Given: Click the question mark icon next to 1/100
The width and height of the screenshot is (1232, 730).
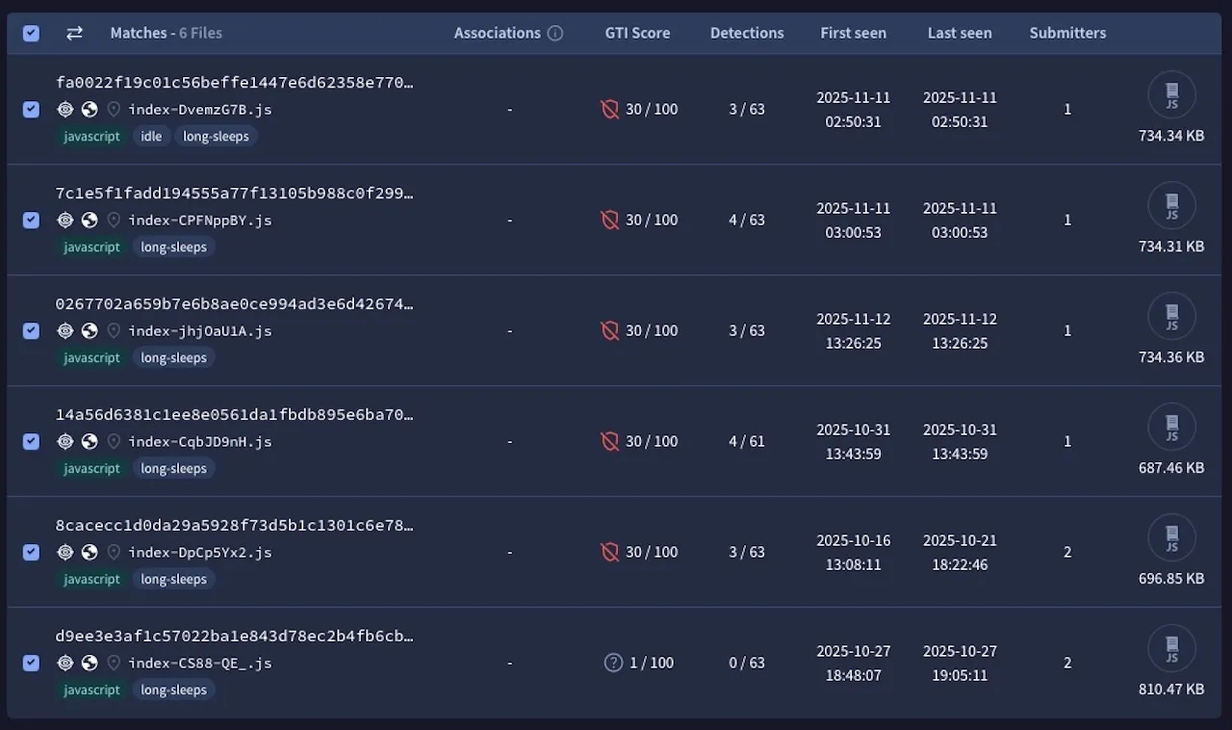Looking at the screenshot, I should (614, 663).
